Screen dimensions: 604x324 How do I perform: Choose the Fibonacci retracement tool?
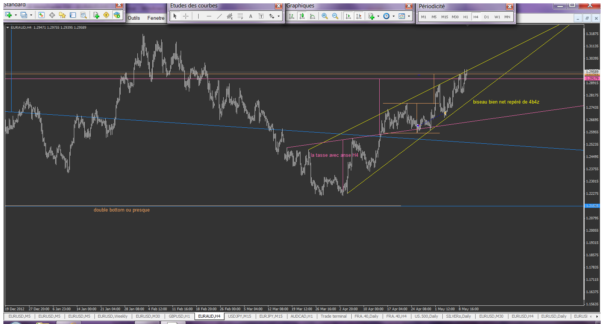pos(240,16)
